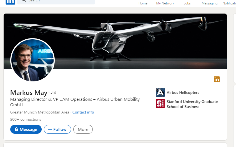Image resolution: width=236 pixels, height=147 pixels.
Task: Expand the More actions dropdown
Action: click(x=83, y=129)
